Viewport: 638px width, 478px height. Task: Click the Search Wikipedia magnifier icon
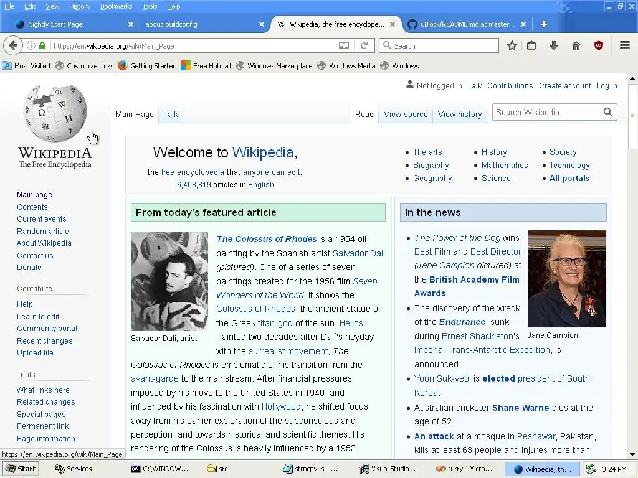(x=608, y=112)
